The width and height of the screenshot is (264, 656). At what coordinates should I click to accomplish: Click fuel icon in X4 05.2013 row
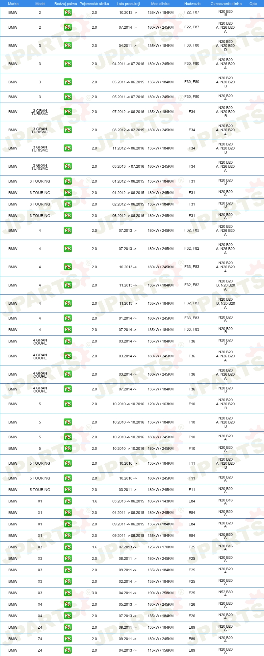(68, 604)
